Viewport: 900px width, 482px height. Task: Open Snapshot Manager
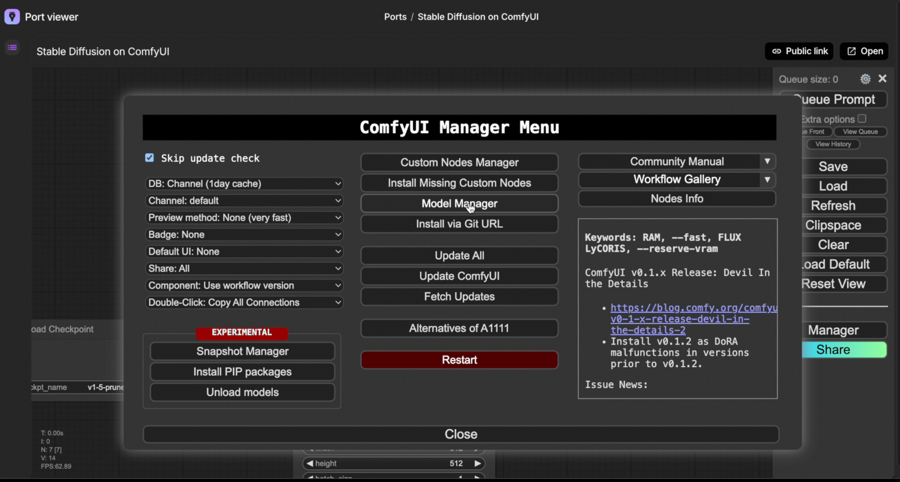tap(242, 352)
